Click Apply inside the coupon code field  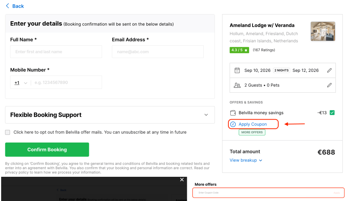pyautogui.click(x=336, y=193)
